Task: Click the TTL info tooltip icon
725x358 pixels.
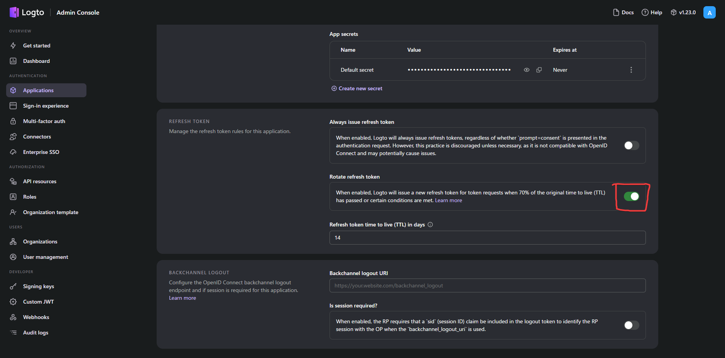Action: click(430, 225)
